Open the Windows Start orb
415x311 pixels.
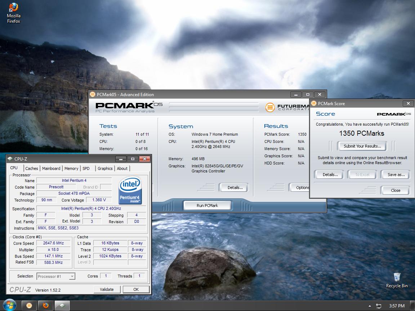(x=10, y=306)
